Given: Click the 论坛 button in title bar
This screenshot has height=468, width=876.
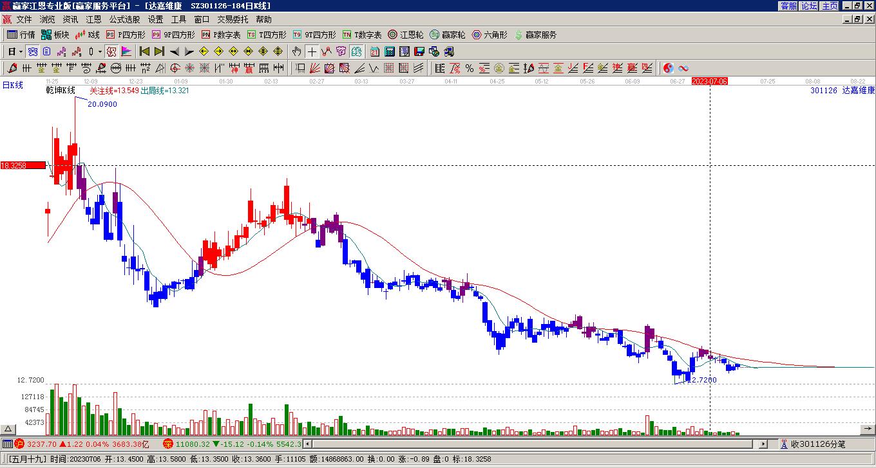Looking at the screenshot, I should [x=809, y=6].
